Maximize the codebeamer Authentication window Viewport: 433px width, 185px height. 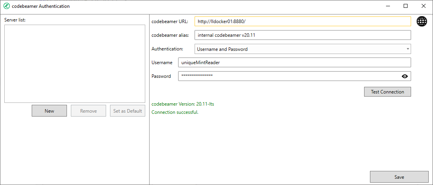click(x=405, y=6)
